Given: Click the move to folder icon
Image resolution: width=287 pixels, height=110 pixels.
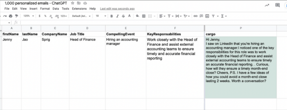Looking at the screenshot, I should click(x=79, y=3).
